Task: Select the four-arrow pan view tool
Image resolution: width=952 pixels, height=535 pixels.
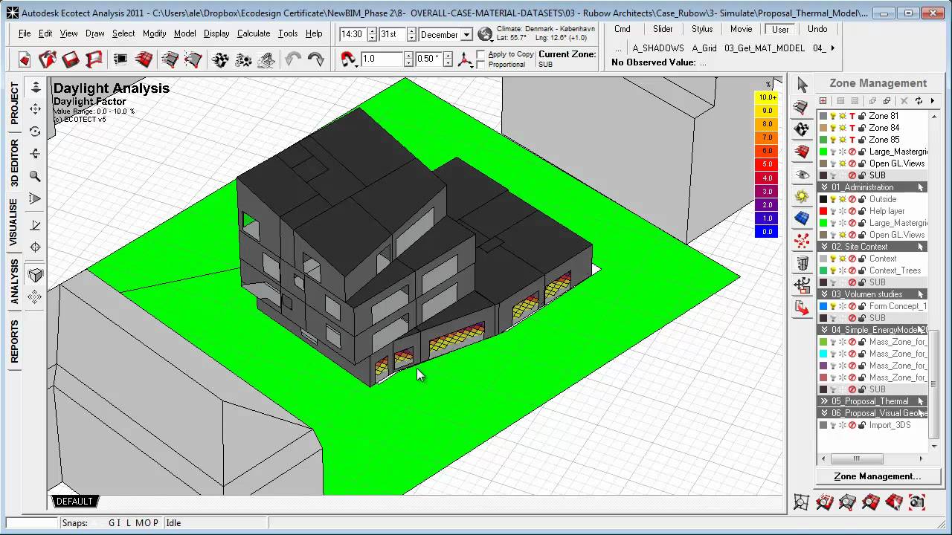Action: (x=35, y=109)
